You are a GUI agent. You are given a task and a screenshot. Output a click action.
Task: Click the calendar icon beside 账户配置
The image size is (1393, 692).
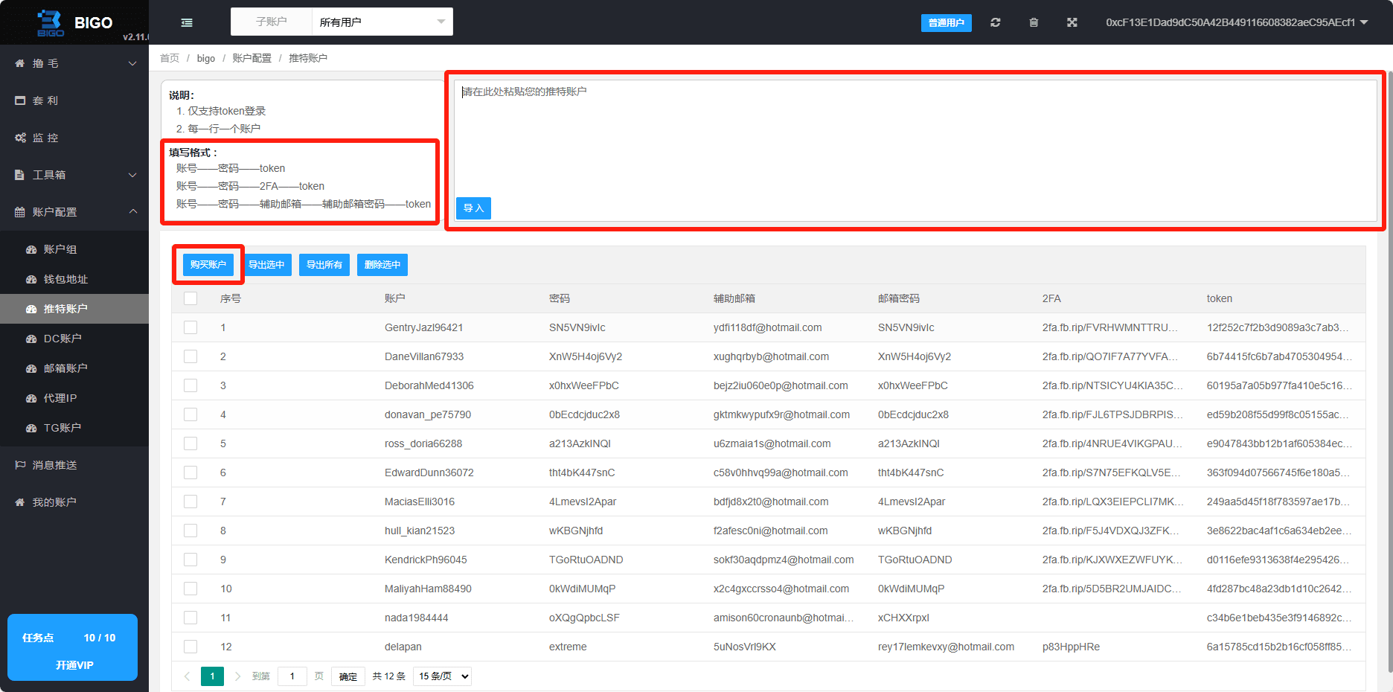point(20,212)
